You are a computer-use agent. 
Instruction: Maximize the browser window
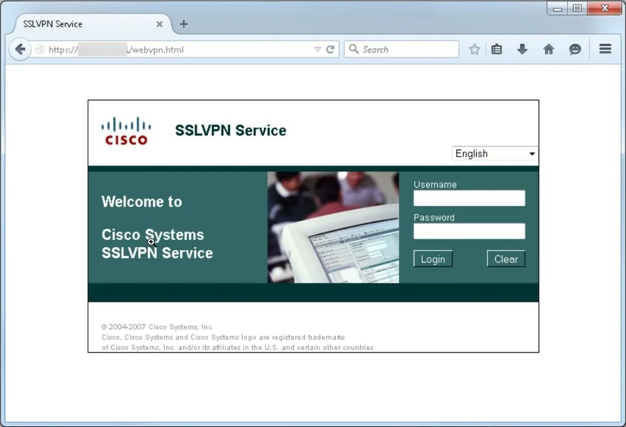coord(577,8)
